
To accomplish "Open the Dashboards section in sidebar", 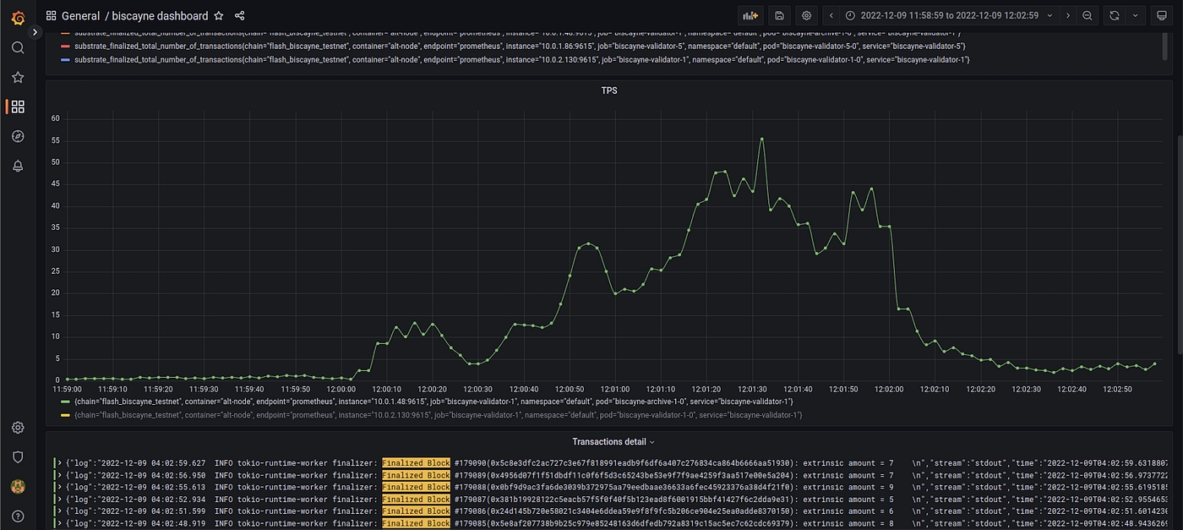I will [x=18, y=107].
